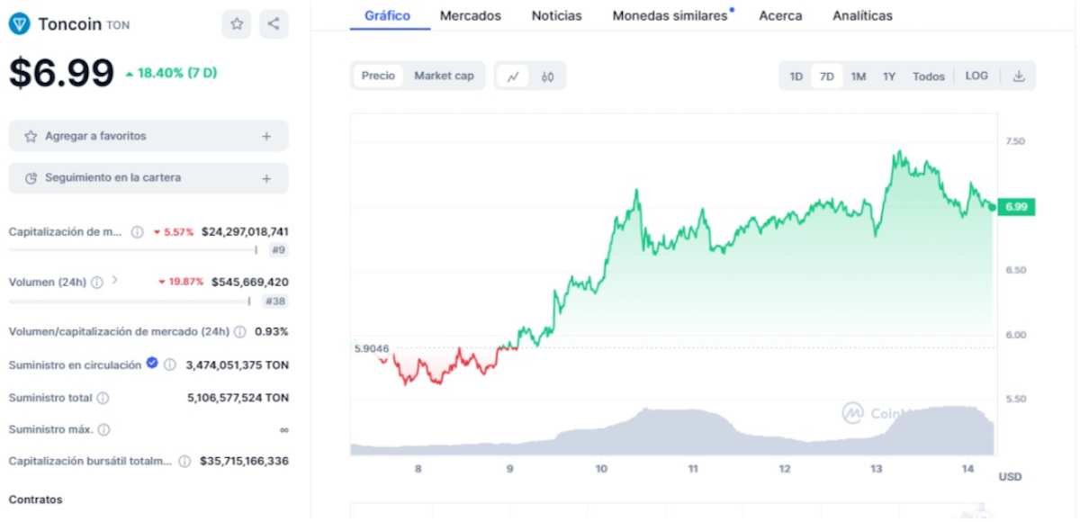Open the market cap info tooltip icon
1080x522 pixels.
(135, 231)
